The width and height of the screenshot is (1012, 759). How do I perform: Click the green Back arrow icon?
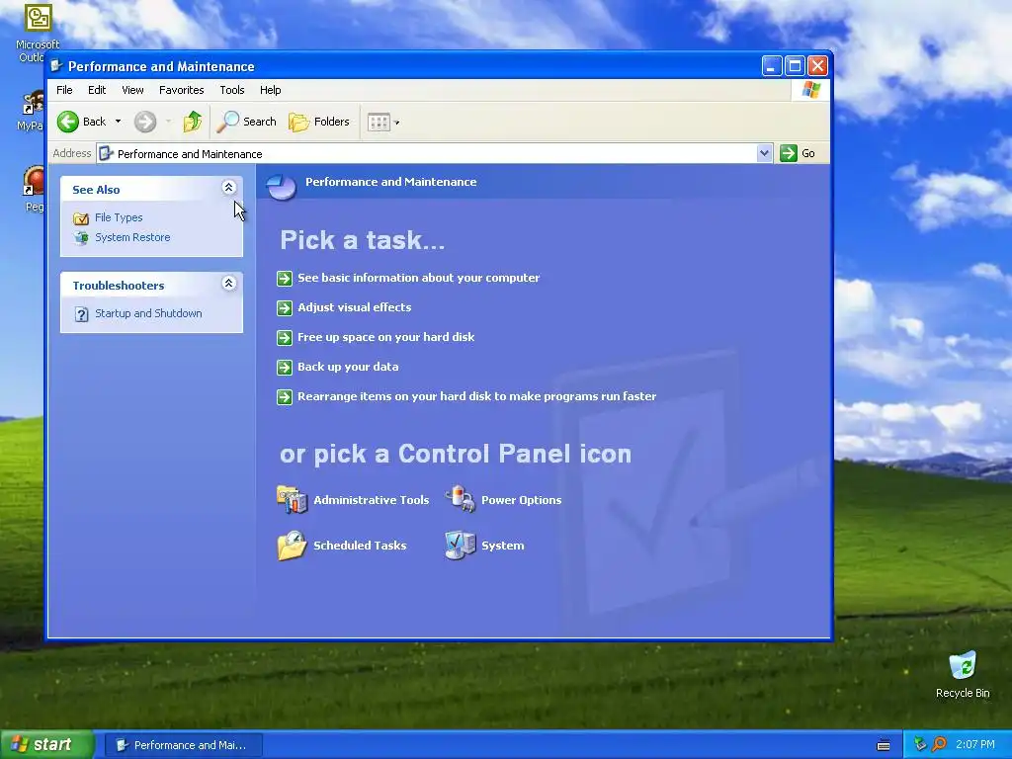click(x=68, y=122)
